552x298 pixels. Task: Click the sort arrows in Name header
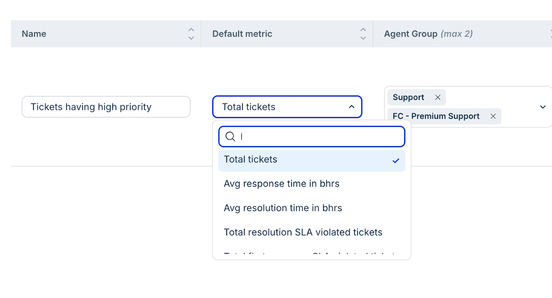[191, 34]
